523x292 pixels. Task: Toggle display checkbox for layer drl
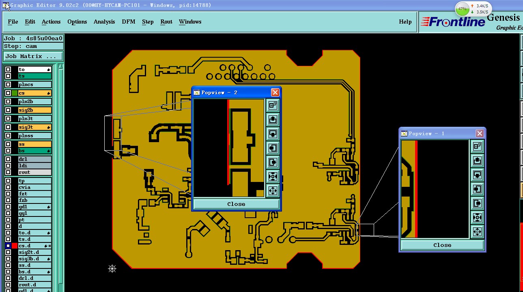8,159
